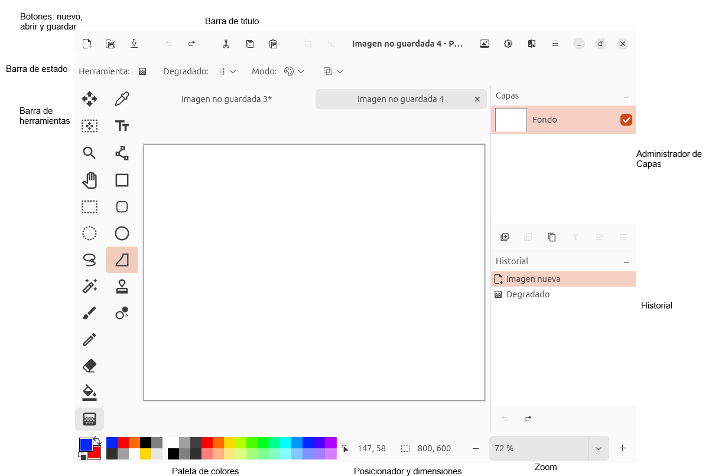Switch to the Imagen no guardada 3 tab
Screen dimensions: 712x476
[x=226, y=99]
